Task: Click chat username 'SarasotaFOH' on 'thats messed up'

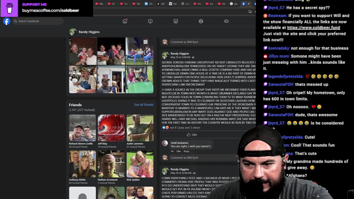Action: 281,85
